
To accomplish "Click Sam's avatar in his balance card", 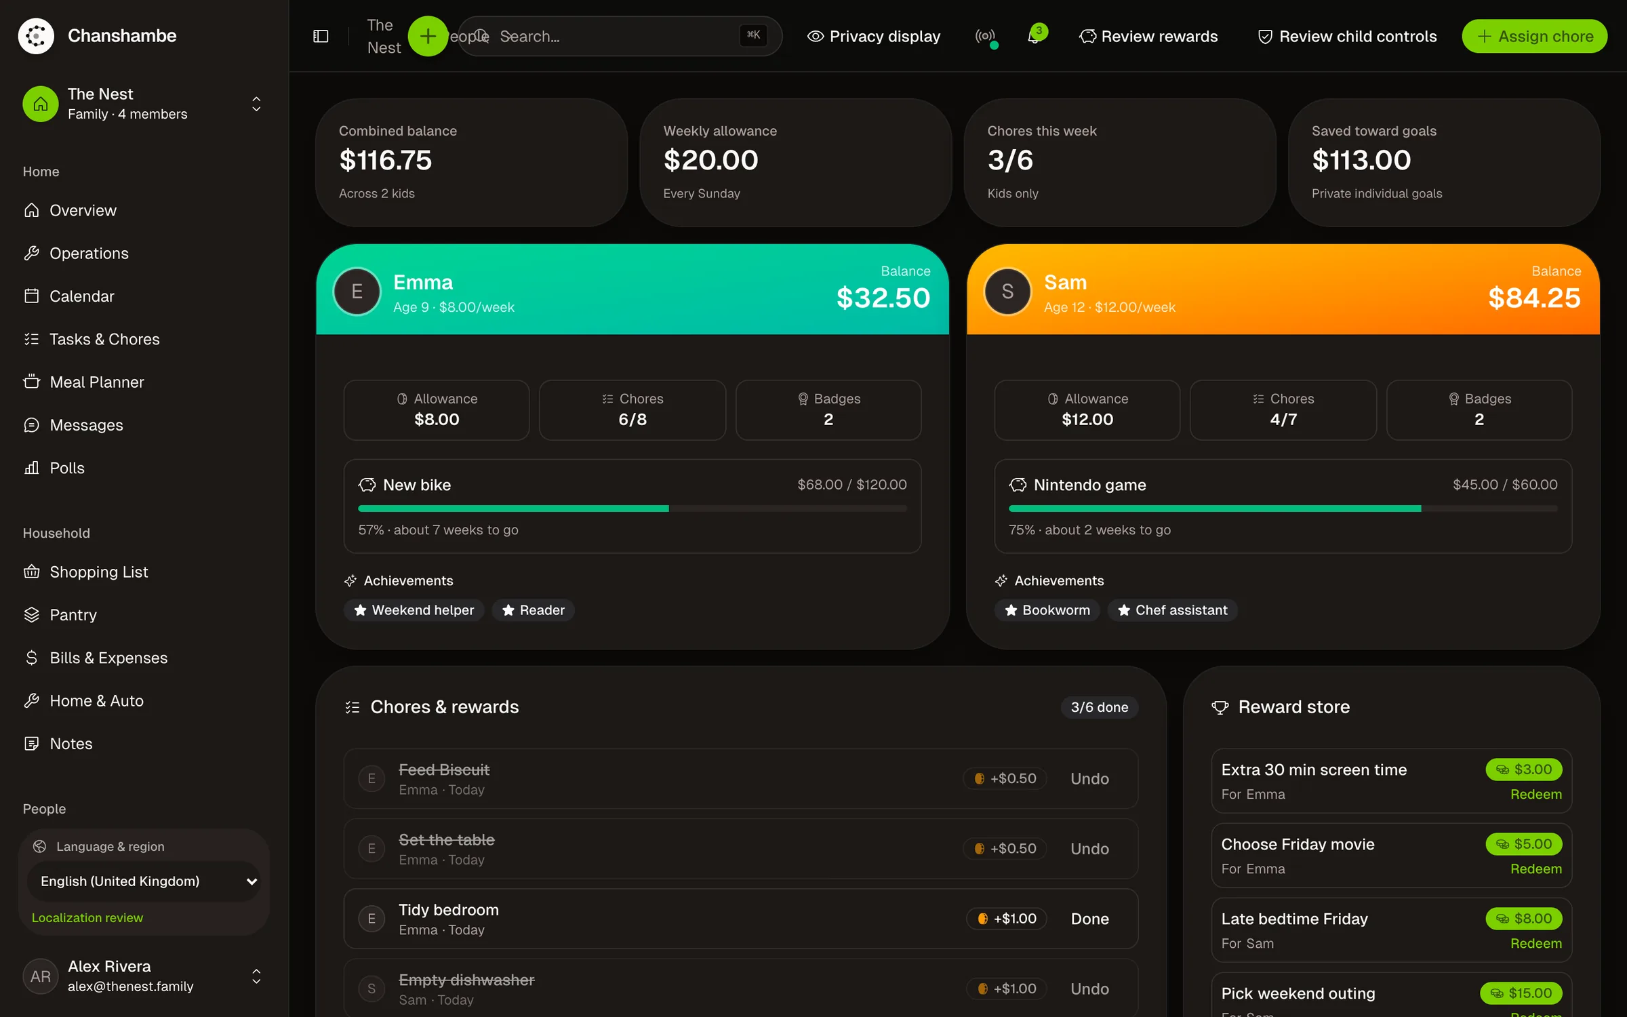I will 1007,292.
